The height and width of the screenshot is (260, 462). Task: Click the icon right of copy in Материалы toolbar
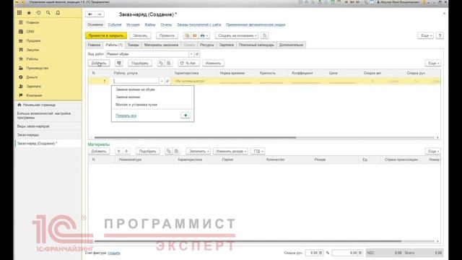pyautogui.click(x=176, y=151)
